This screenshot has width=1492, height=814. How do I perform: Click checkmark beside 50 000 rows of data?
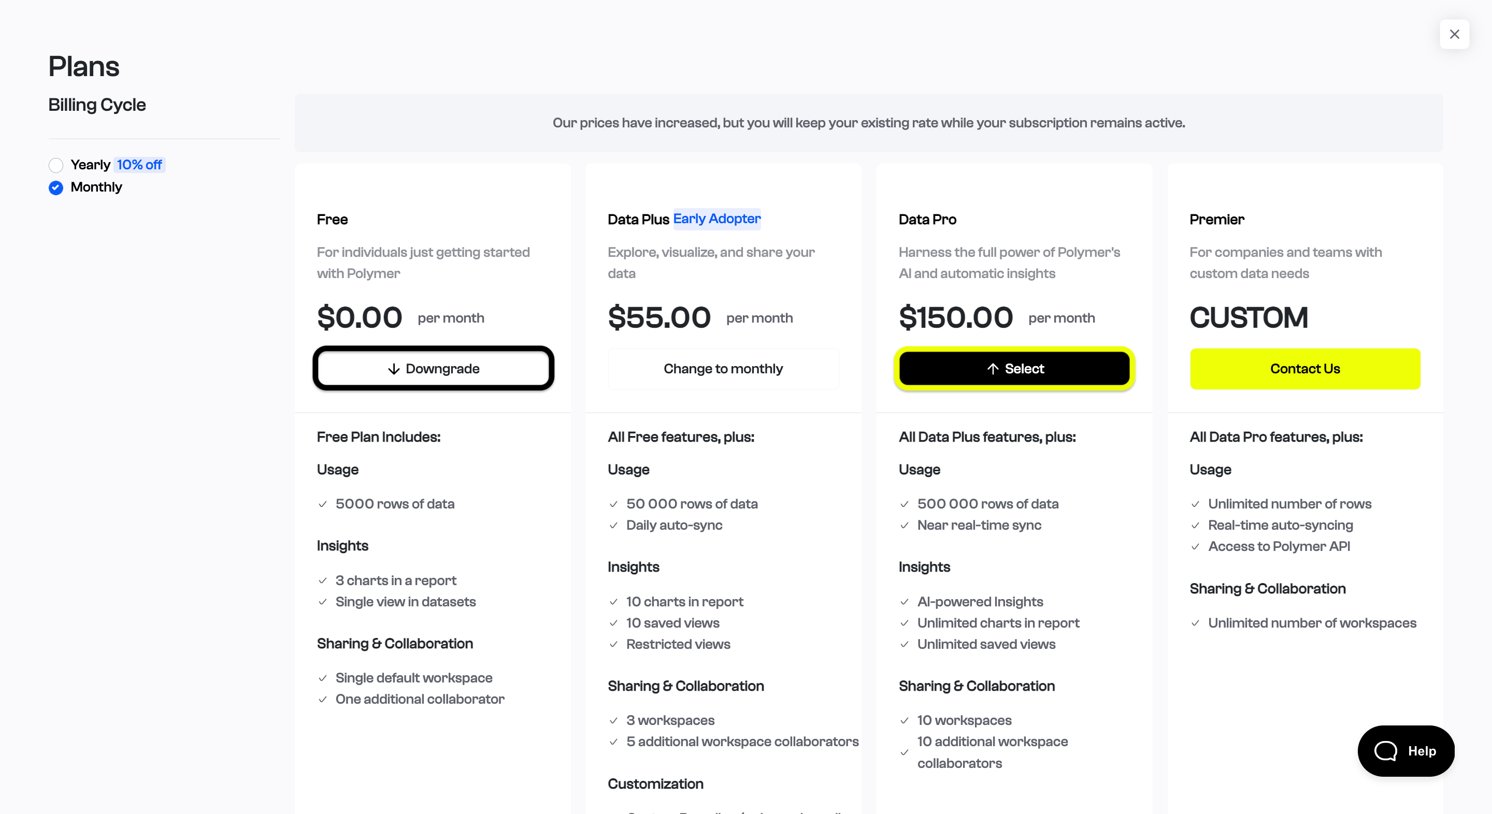click(x=613, y=504)
